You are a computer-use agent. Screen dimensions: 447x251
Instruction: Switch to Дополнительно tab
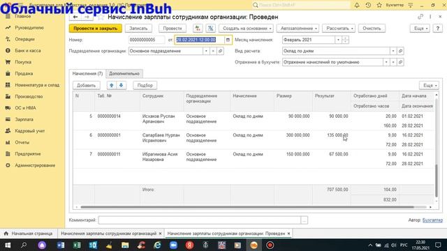pyautogui.click(x=124, y=73)
